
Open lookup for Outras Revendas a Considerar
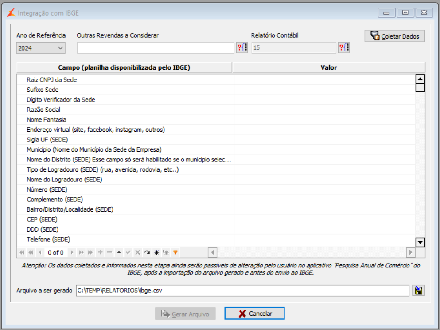(242, 48)
